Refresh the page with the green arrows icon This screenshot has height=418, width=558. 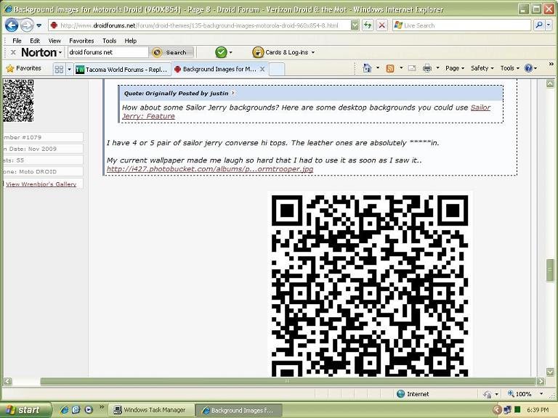368,25
